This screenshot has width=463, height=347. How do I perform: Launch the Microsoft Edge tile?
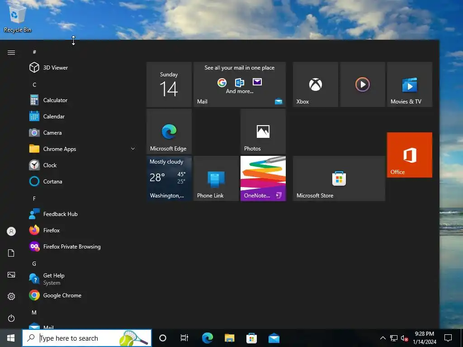pos(169,131)
